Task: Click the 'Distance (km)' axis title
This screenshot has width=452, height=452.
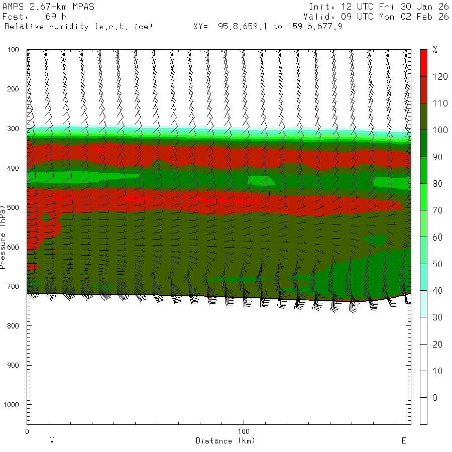Action: [225, 441]
